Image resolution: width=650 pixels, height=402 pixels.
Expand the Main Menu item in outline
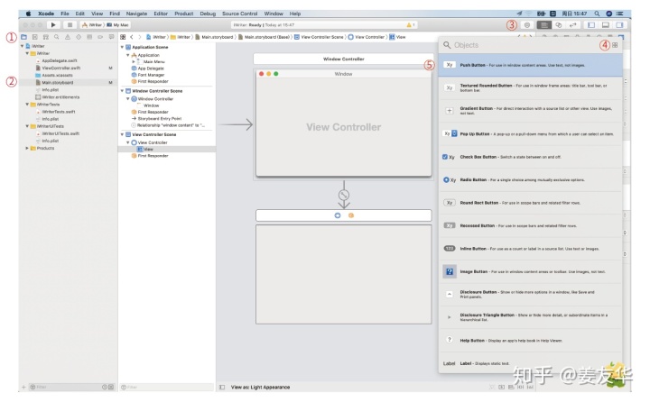(133, 61)
